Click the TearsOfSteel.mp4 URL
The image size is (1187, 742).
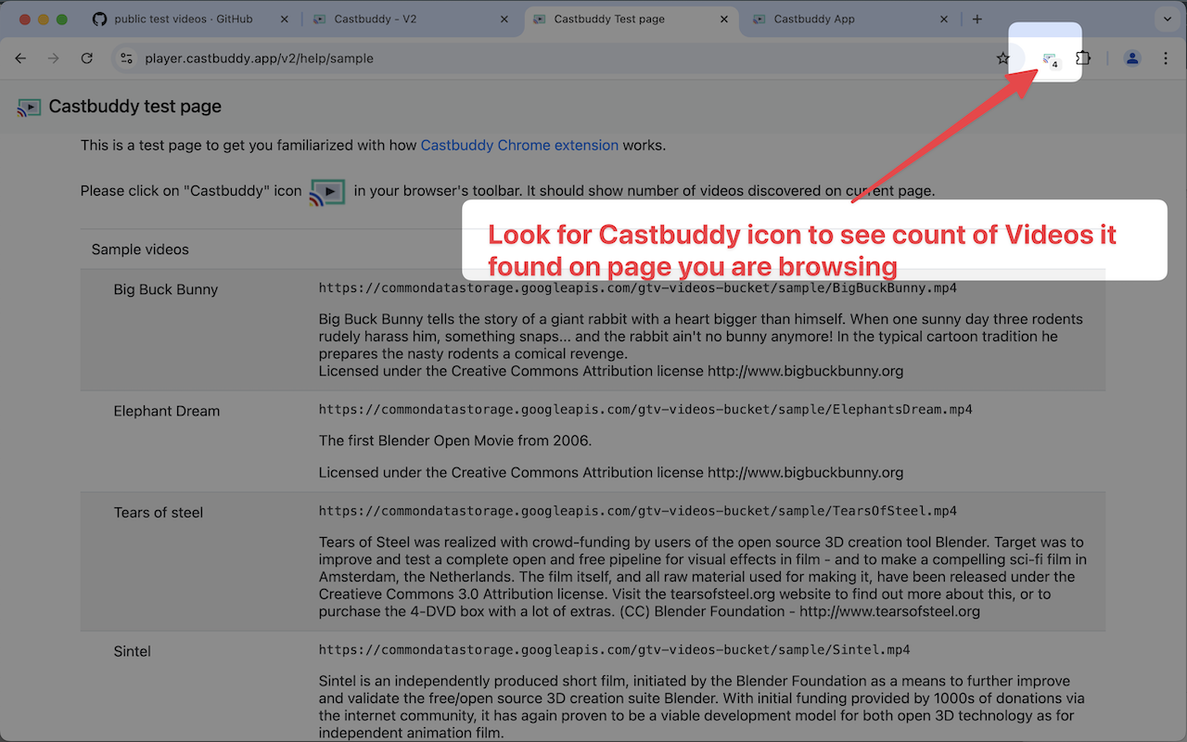pyautogui.click(x=638, y=511)
